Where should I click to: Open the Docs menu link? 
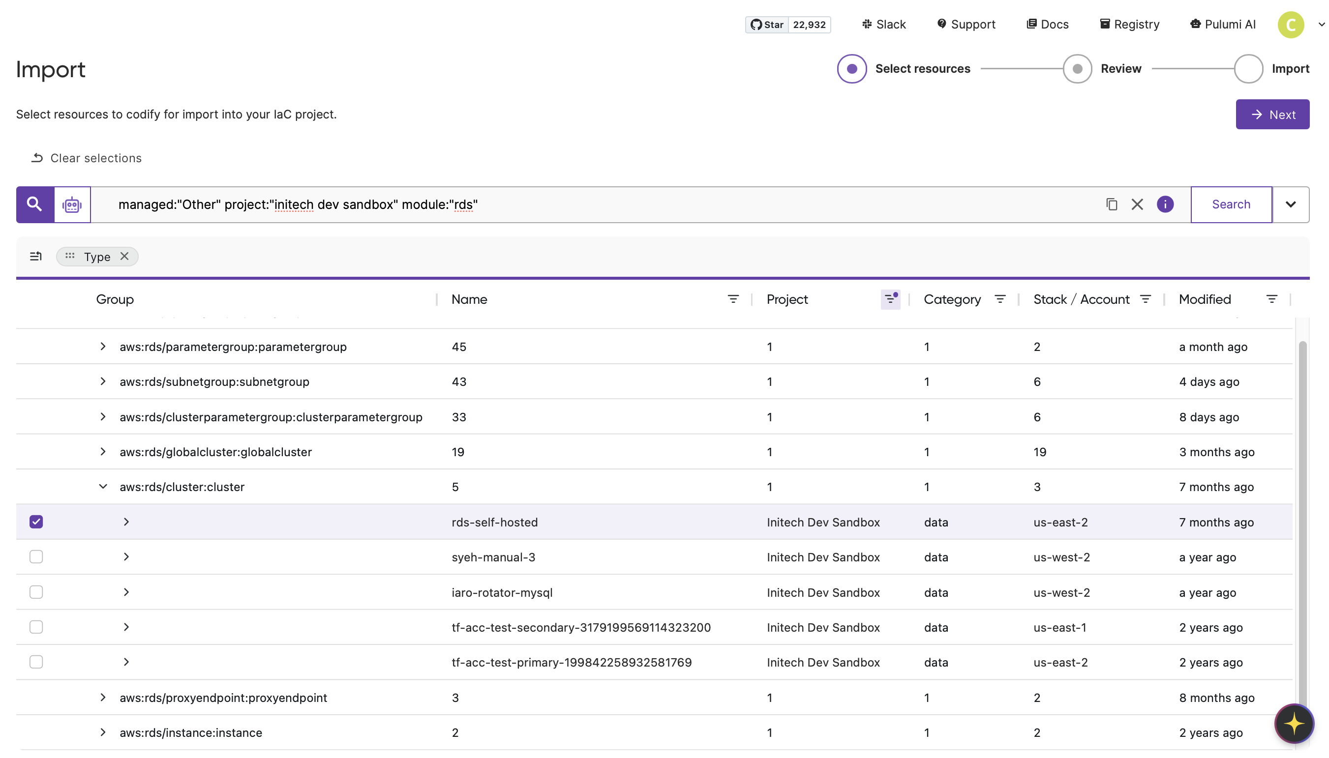click(x=1047, y=25)
